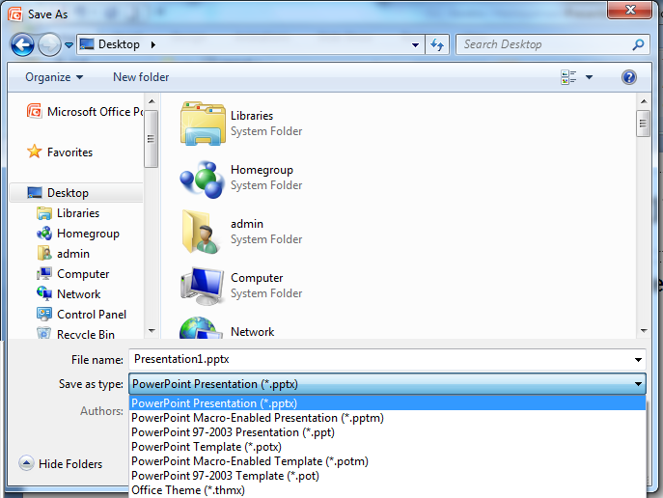Select Network in the navigation tree
Viewport: 663px width, 498px height.
[x=69, y=294]
